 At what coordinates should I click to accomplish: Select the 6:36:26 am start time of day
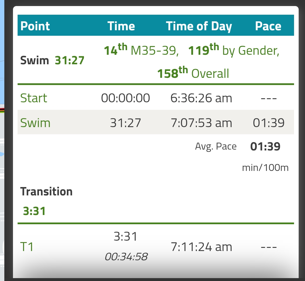(x=201, y=98)
